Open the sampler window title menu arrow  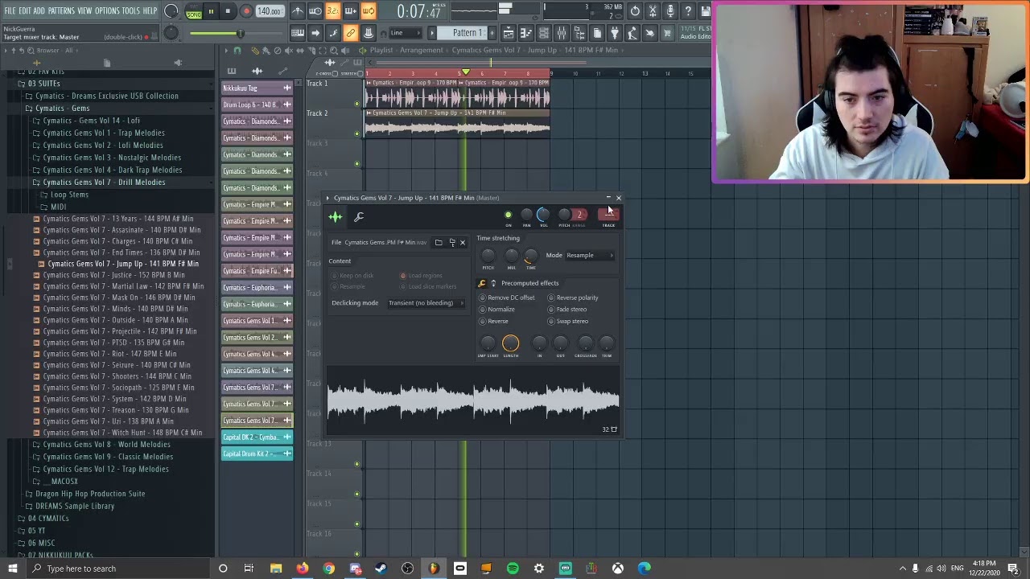[x=328, y=198]
